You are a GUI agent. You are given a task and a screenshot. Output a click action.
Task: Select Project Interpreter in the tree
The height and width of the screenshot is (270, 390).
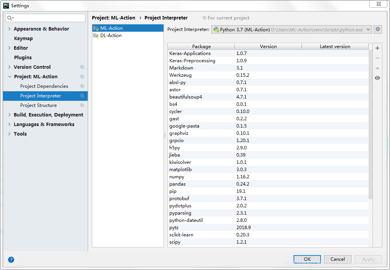[45, 96]
